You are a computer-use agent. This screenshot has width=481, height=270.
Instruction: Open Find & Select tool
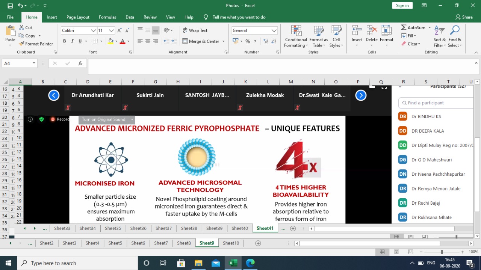tap(455, 31)
